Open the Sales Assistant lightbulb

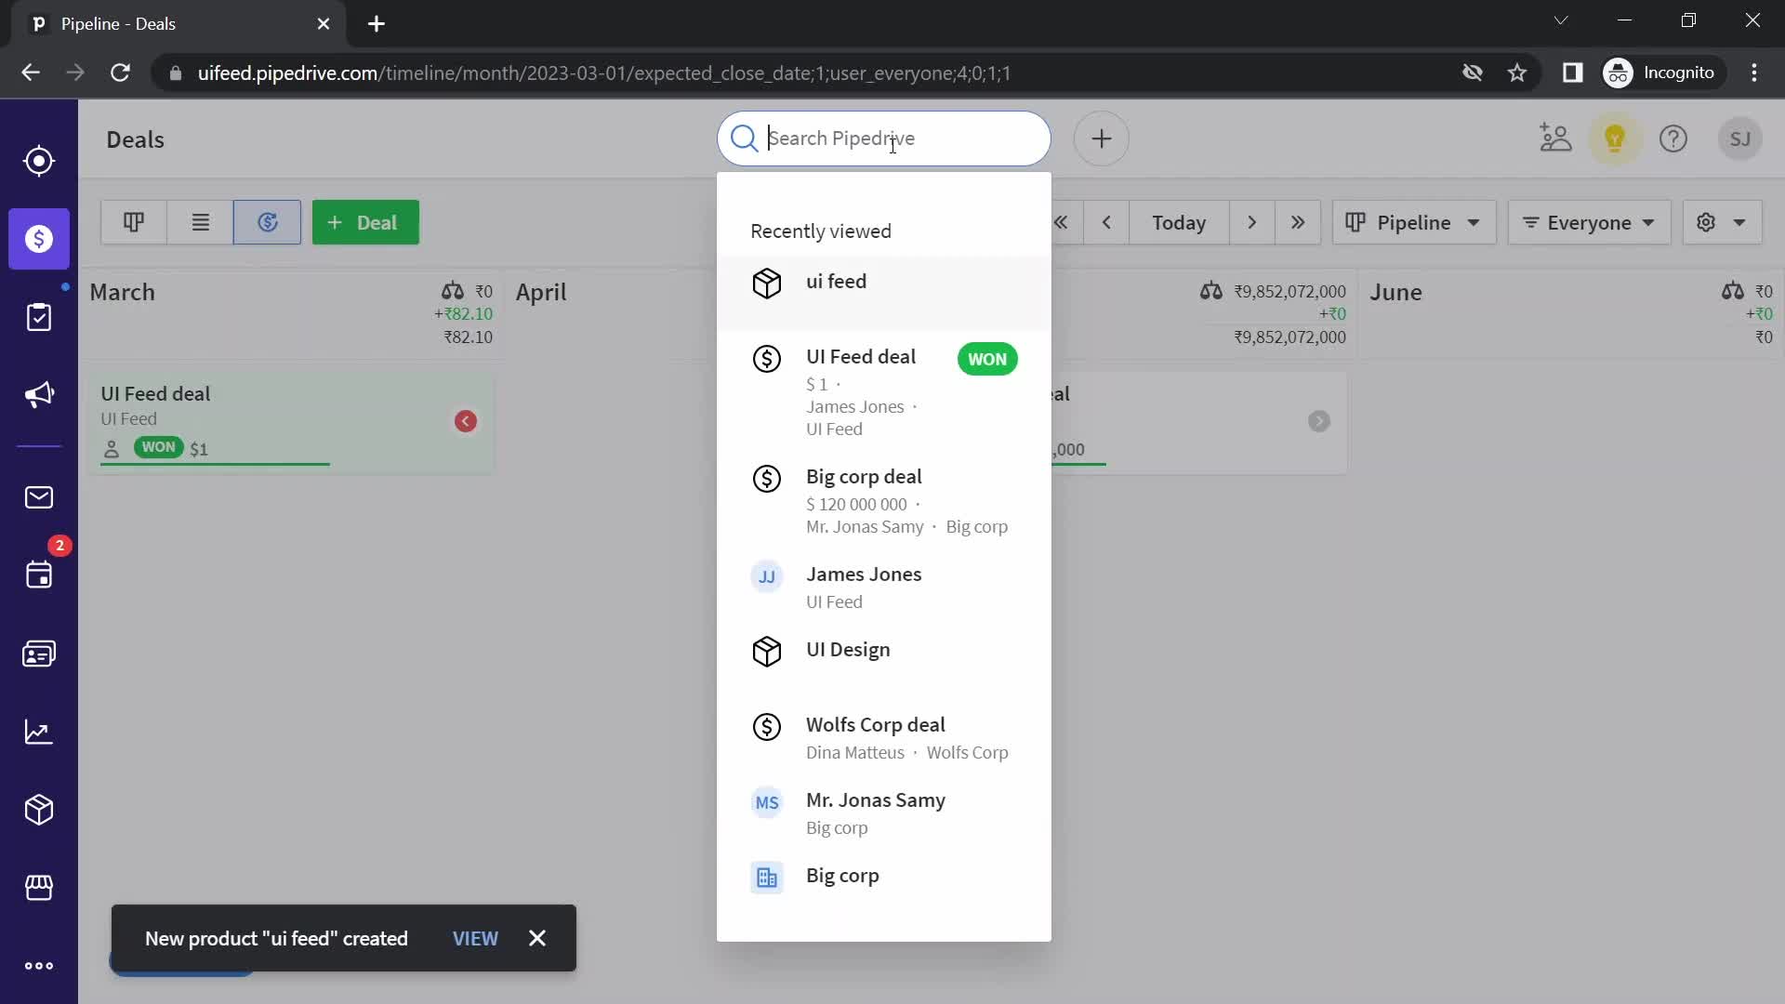pyautogui.click(x=1615, y=139)
